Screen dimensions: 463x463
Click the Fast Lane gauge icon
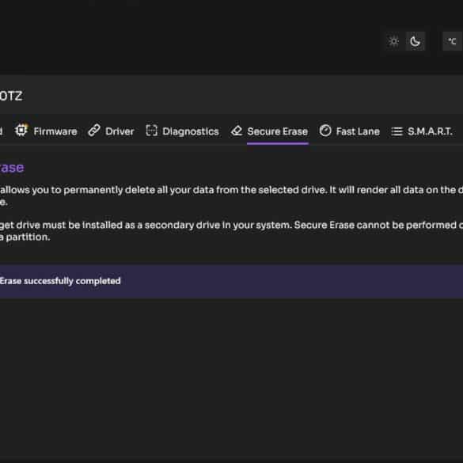[x=325, y=131]
